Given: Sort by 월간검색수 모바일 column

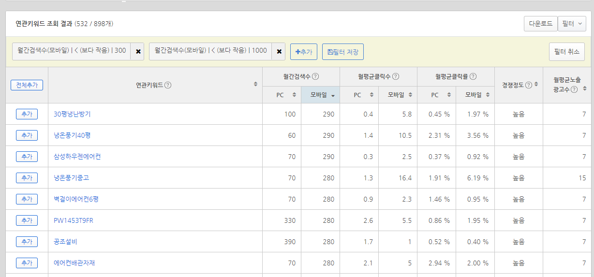Looking at the screenshot, I should click(333, 95).
